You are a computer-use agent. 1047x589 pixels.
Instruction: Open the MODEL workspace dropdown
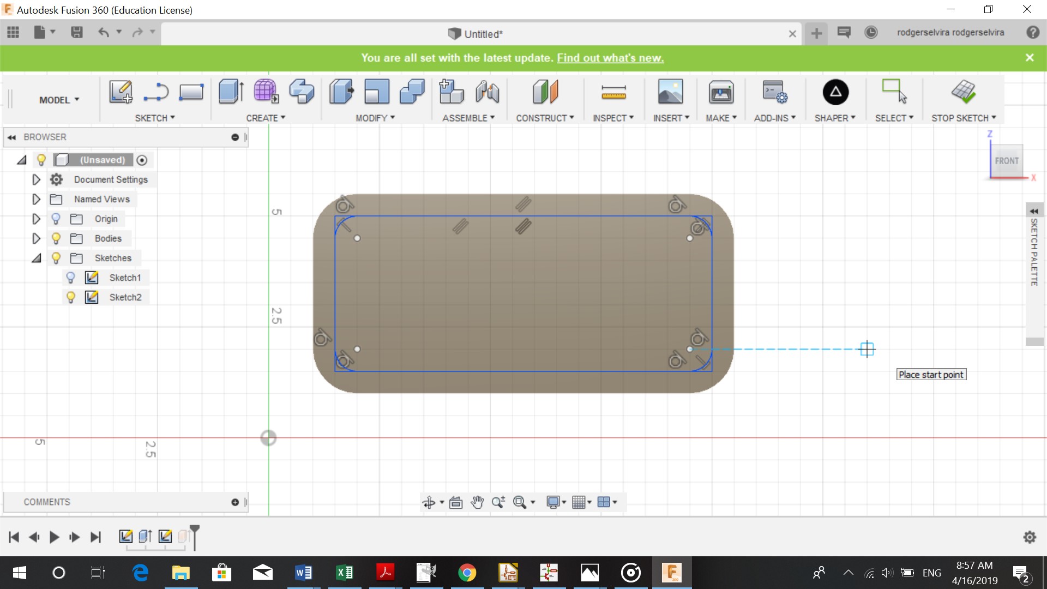(59, 100)
